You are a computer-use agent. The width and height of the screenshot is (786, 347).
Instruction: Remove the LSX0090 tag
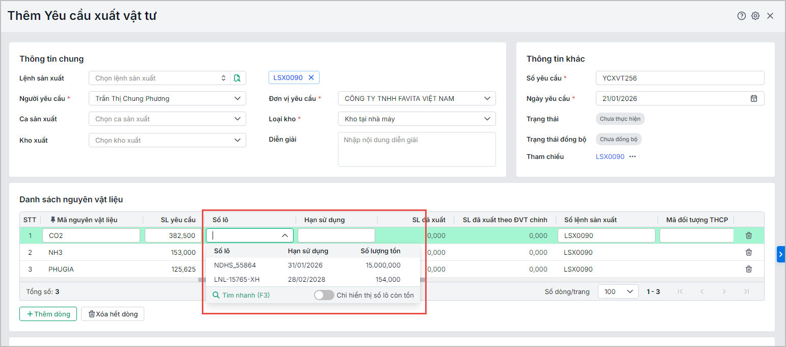coord(311,77)
